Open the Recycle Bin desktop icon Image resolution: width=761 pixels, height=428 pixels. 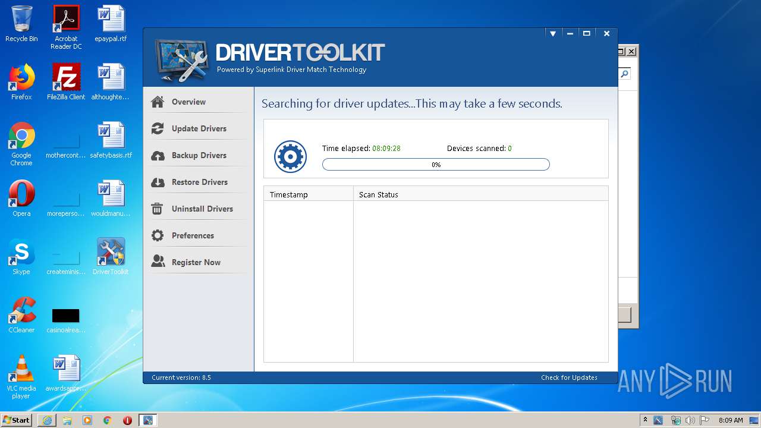pos(21,24)
